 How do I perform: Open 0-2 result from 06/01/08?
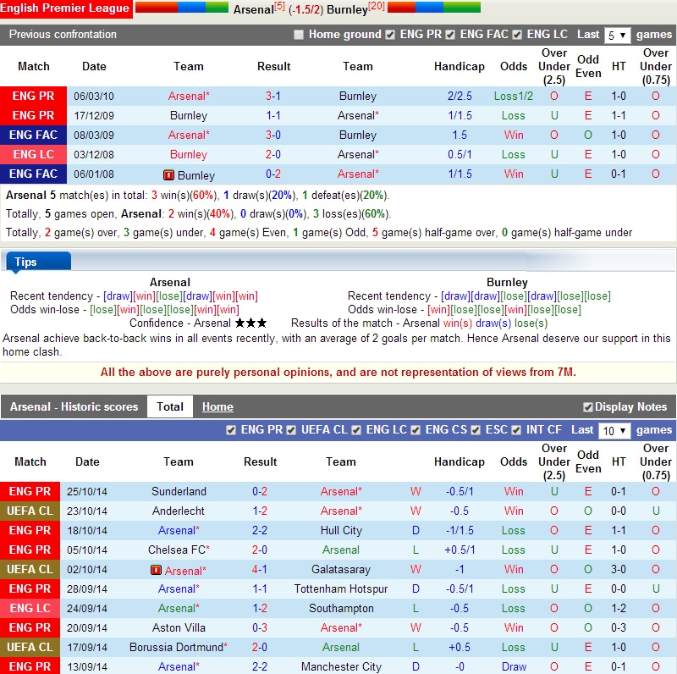[273, 174]
